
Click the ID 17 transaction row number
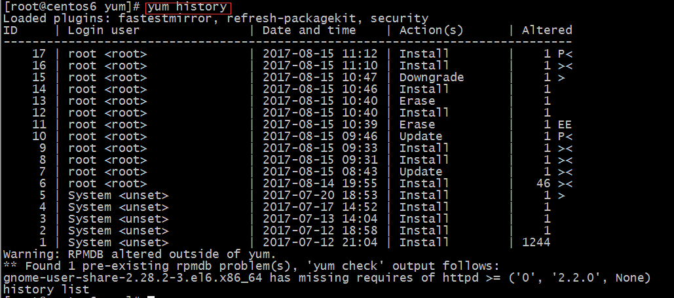pyautogui.click(x=39, y=54)
